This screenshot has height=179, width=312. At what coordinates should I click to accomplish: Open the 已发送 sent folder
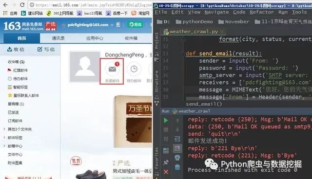[13, 112]
